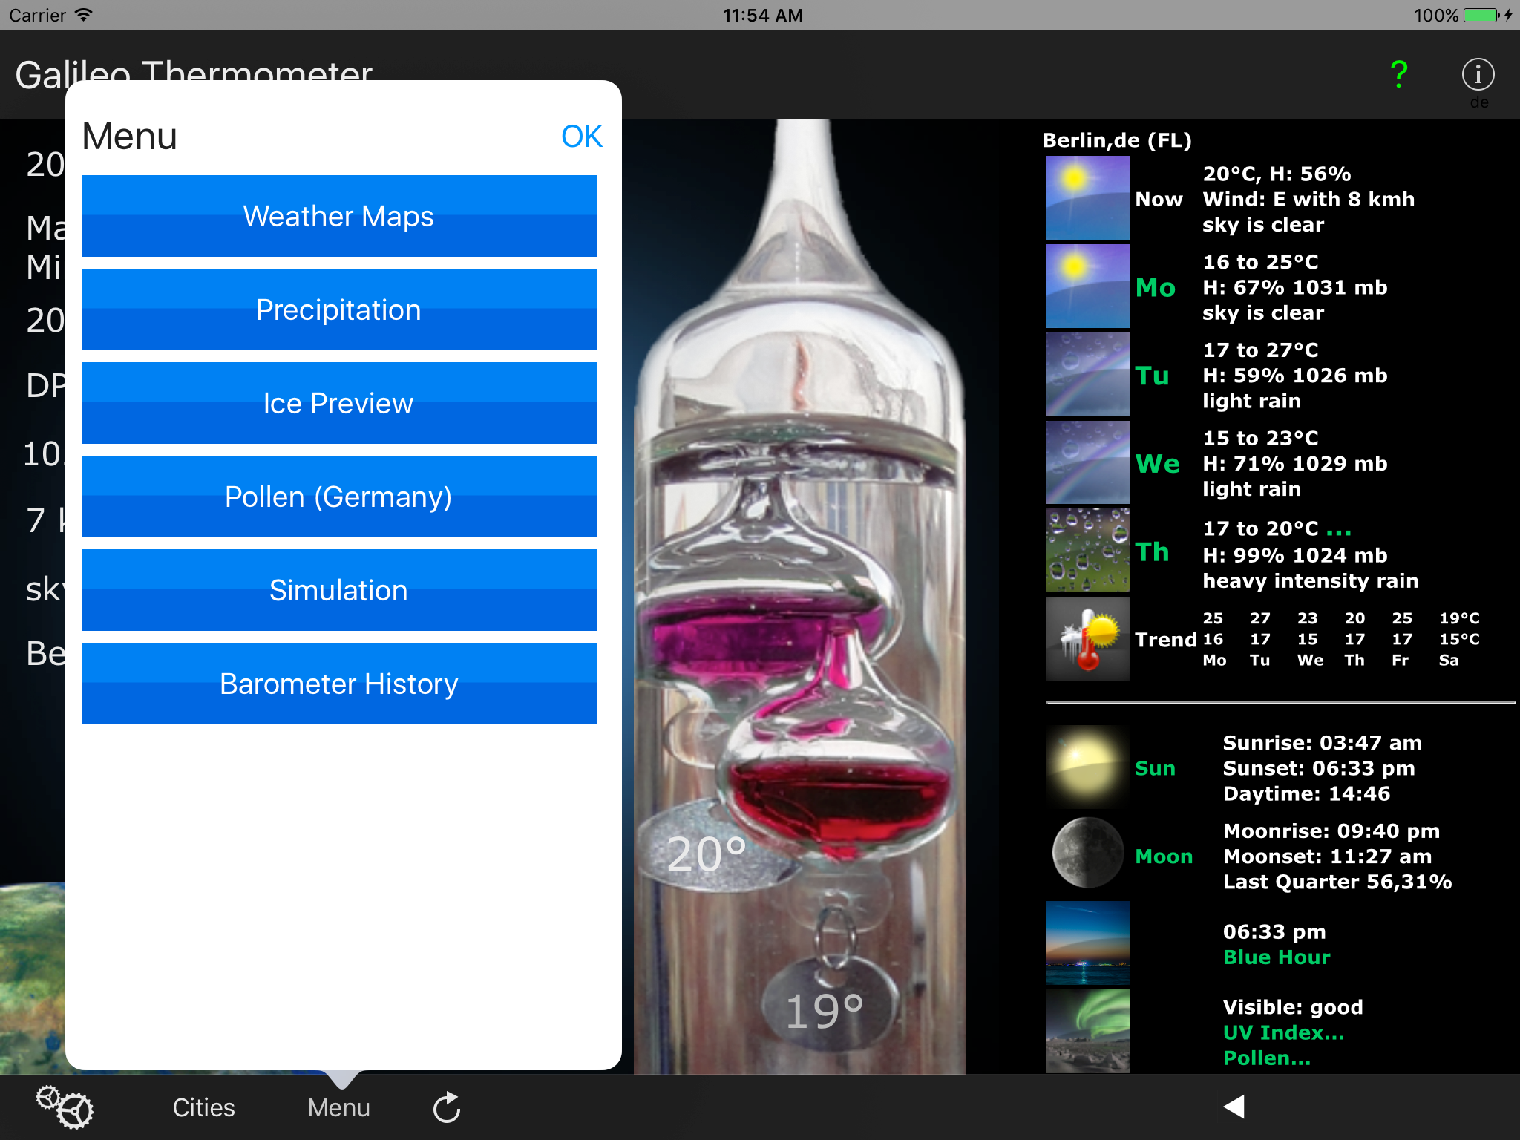Viewport: 1520px width, 1140px height.
Task: Collapse panel with the left triangle arrow
Action: point(1234,1107)
